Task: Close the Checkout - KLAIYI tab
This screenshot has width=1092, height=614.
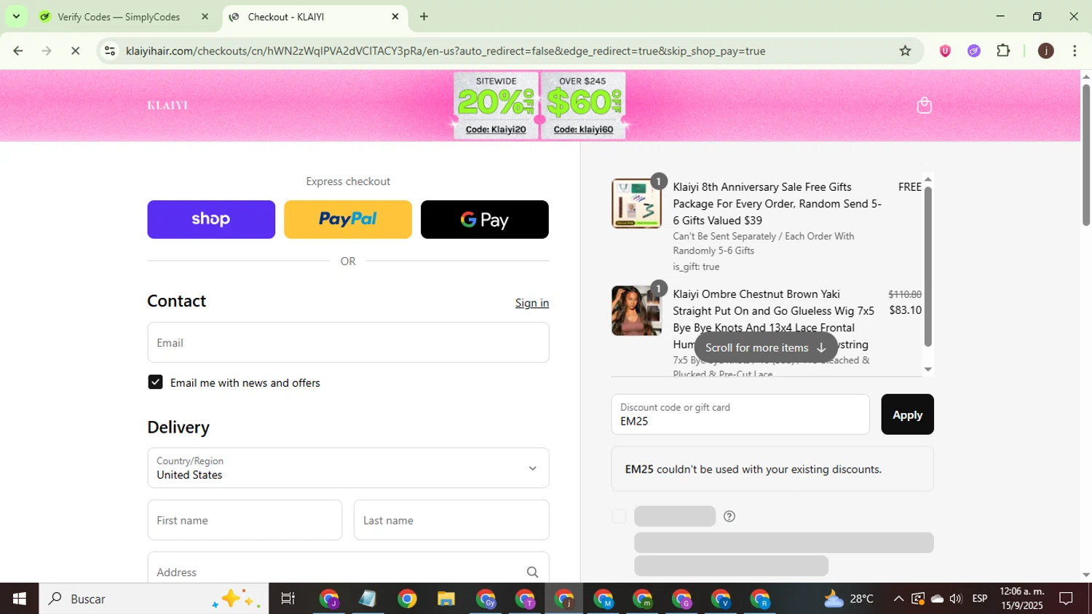Action: (395, 16)
